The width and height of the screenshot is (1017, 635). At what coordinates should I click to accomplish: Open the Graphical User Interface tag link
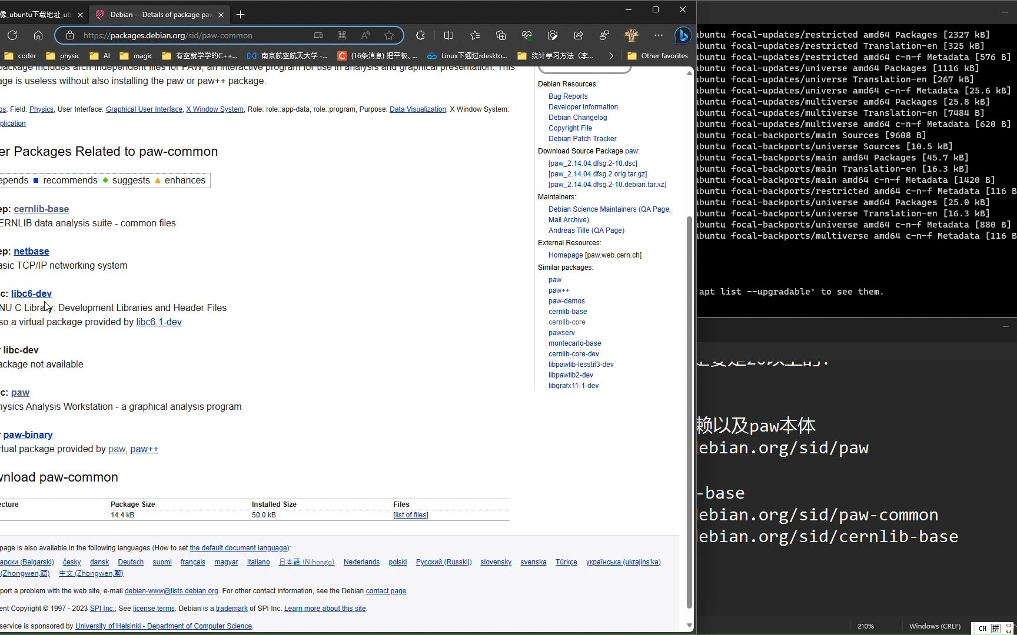pos(144,109)
